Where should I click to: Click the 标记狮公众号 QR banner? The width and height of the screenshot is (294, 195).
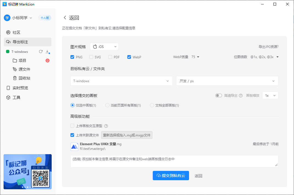[27, 172]
